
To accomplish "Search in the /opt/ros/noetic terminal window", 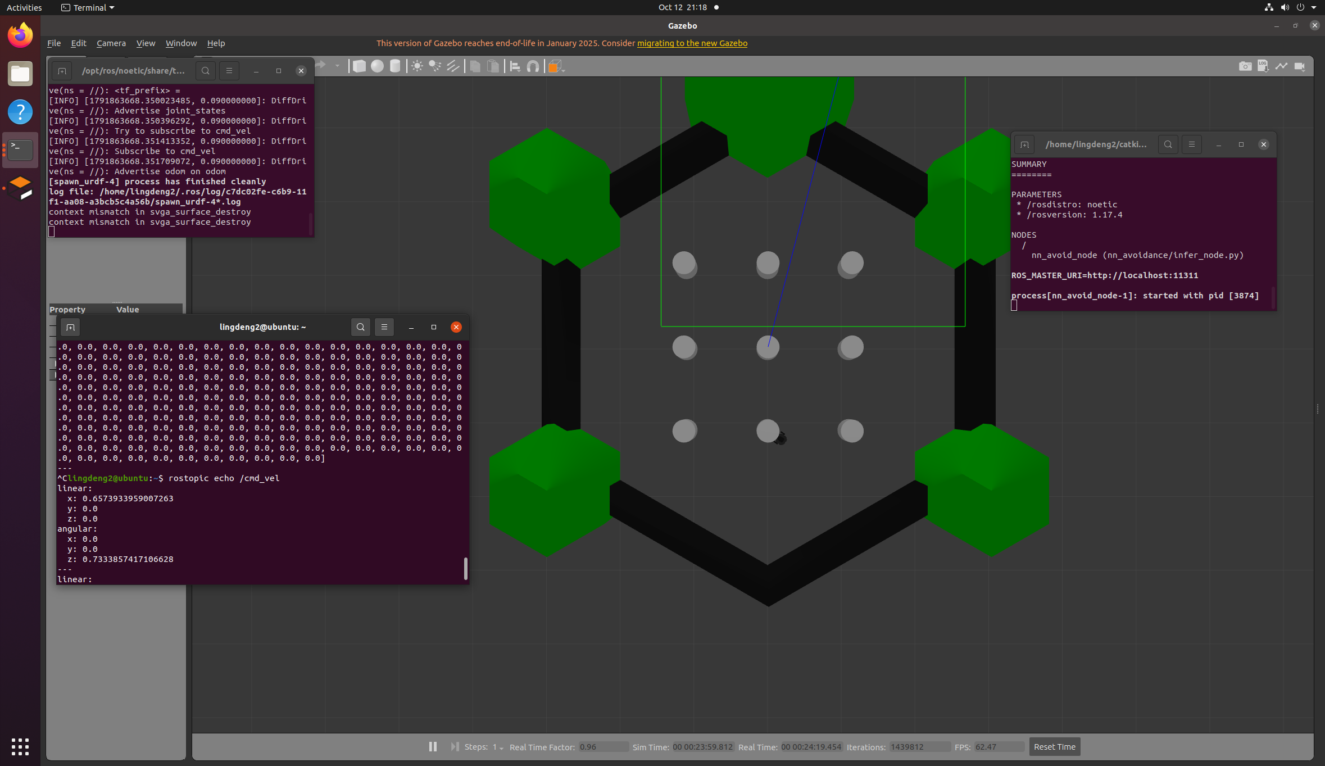I will point(206,71).
